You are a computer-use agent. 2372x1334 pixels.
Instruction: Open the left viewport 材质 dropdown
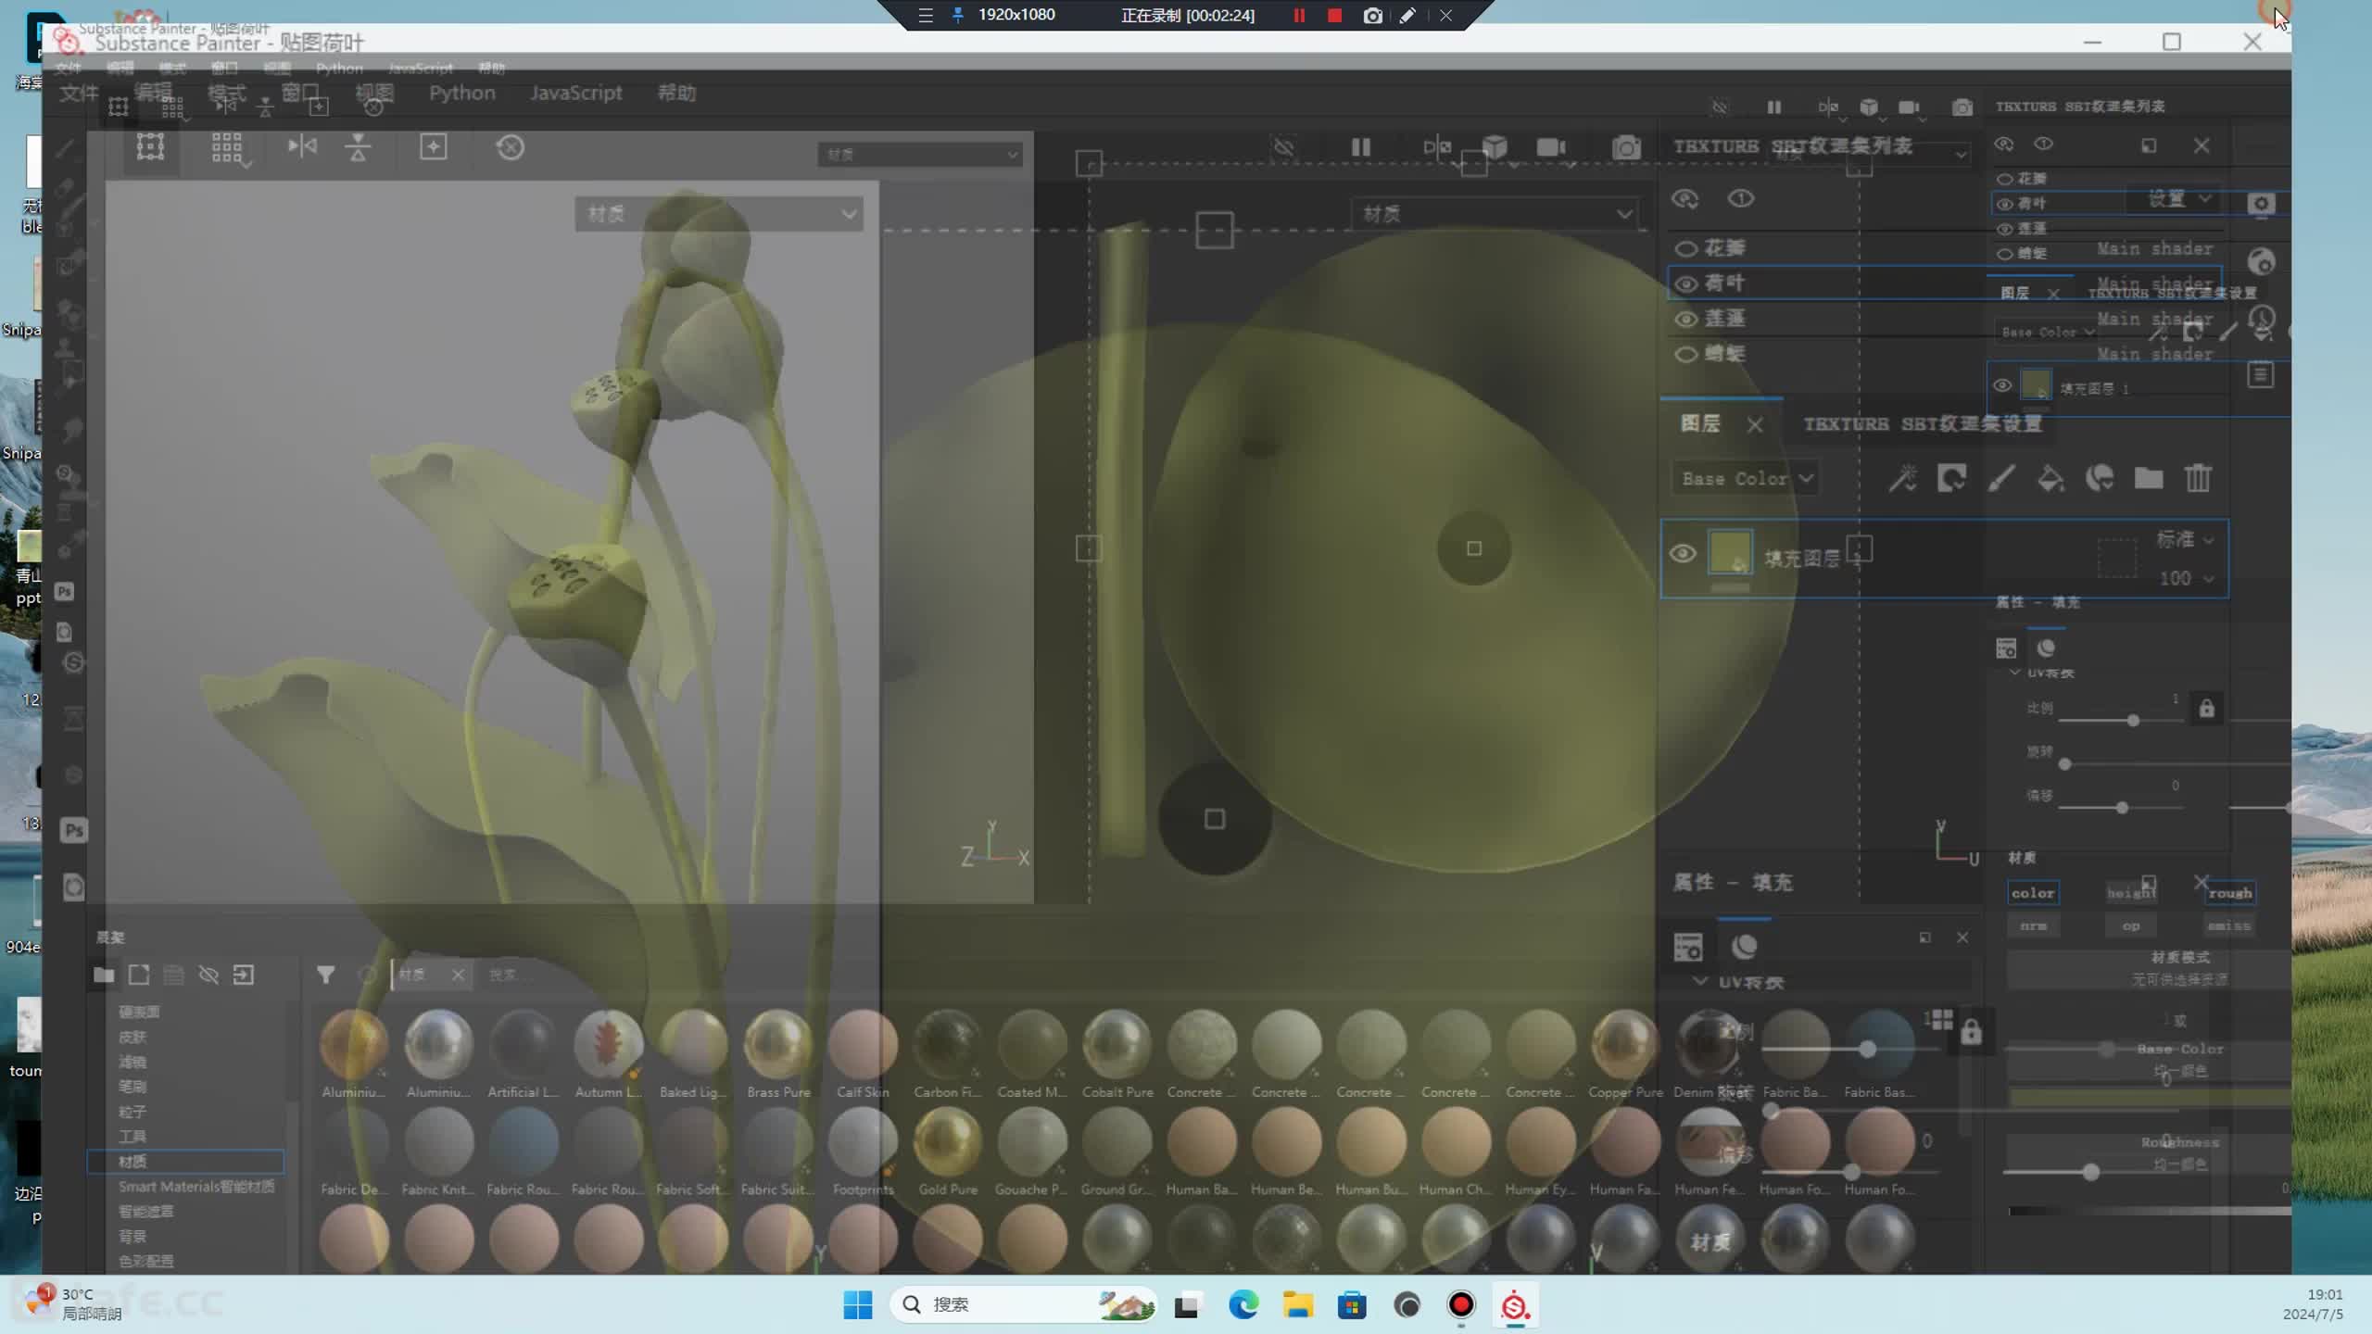[x=719, y=214]
